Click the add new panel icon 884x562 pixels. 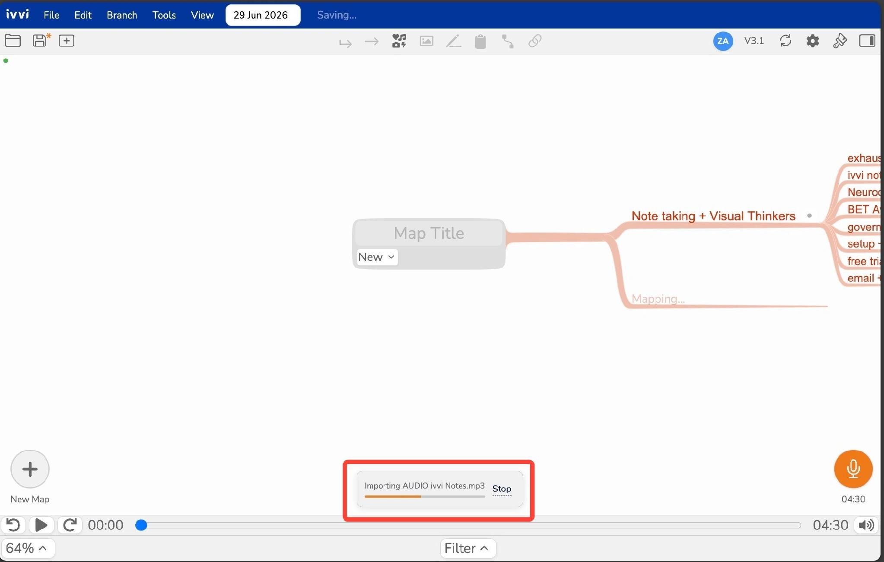click(x=67, y=41)
